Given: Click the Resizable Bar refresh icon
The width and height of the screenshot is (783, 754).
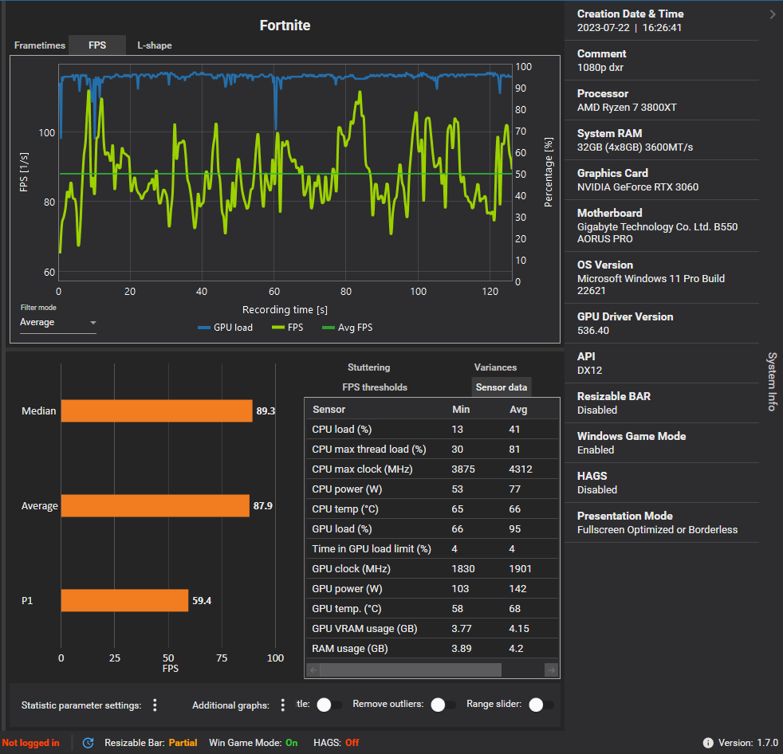Looking at the screenshot, I should click(89, 743).
